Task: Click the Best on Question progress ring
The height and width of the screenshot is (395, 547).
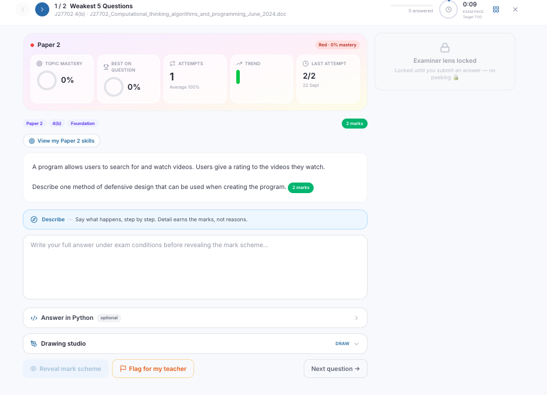Action: tap(113, 87)
